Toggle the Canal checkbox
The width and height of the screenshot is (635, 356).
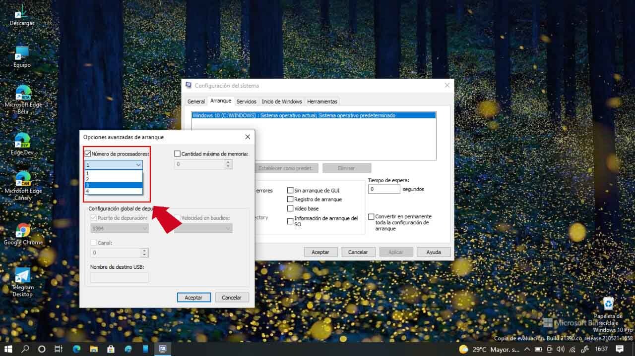tap(93, 243)
